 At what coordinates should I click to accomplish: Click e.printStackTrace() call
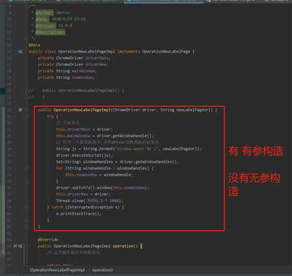point(79,214)
